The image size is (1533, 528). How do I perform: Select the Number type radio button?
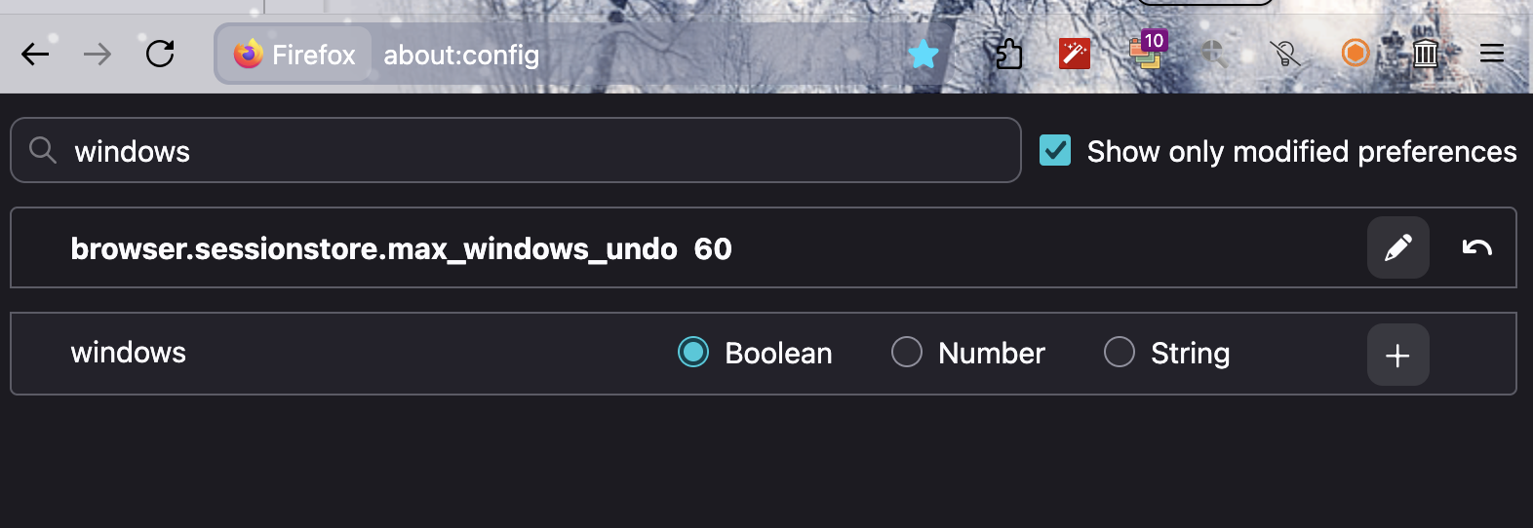pyautogui.click(x=907, y=353)
